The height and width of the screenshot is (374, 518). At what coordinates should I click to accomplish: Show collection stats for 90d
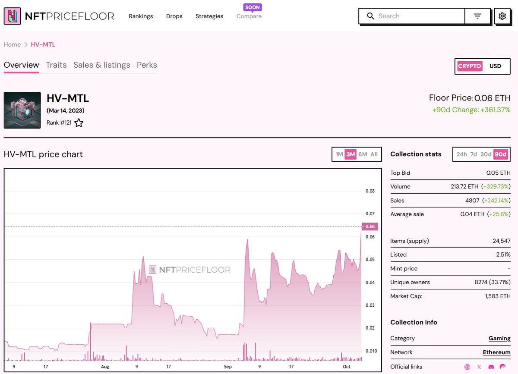(501, 154)
